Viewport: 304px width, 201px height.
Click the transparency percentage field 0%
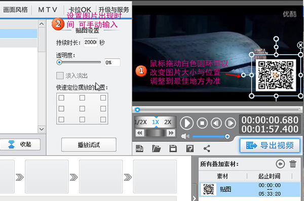click(x=112, y=63)
